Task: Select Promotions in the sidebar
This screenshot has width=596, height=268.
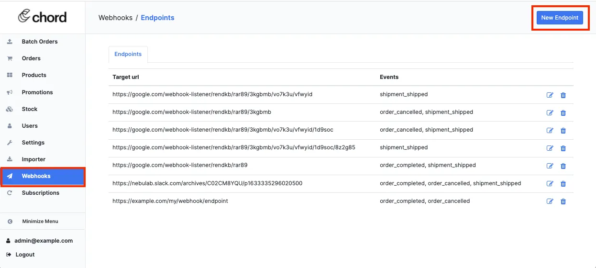Action: pyautogui.click(x=43, y=92)
